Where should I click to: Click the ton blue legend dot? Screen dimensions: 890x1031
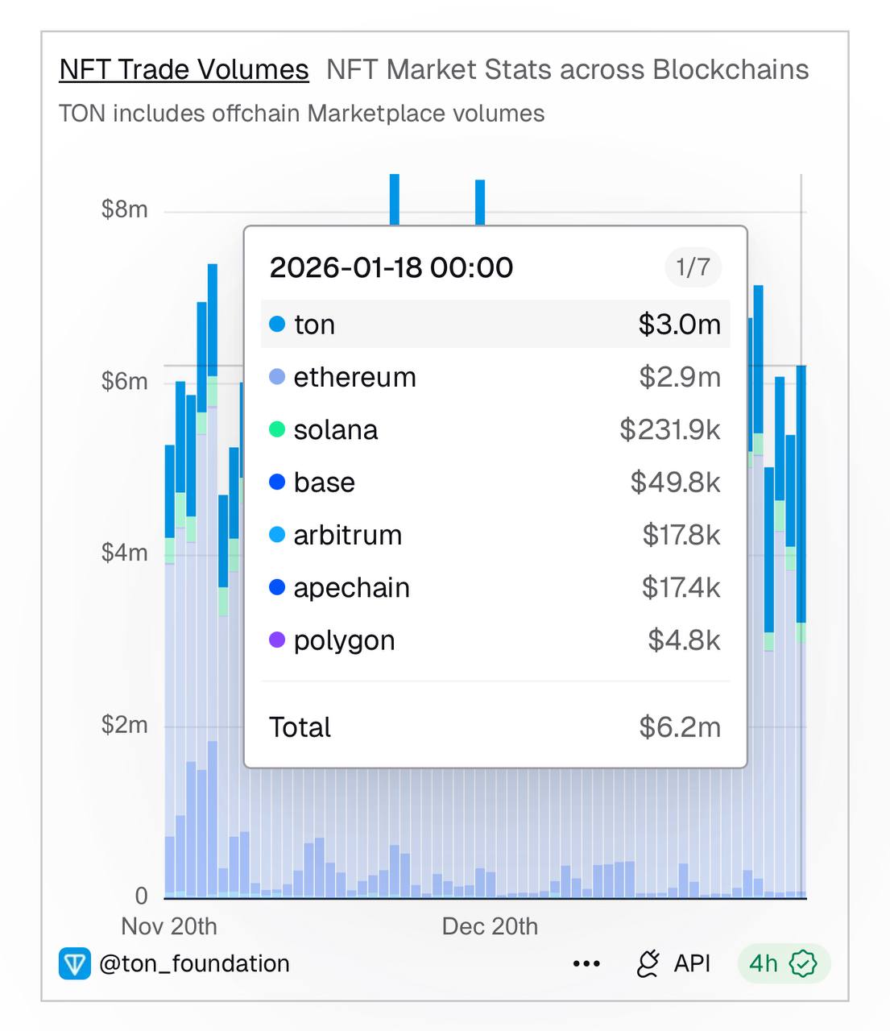click(277, 325)
